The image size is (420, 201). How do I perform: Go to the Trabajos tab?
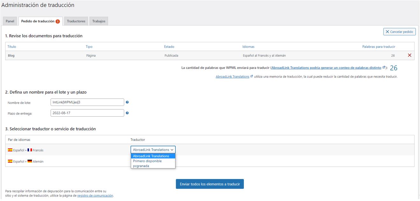point(99,21)
